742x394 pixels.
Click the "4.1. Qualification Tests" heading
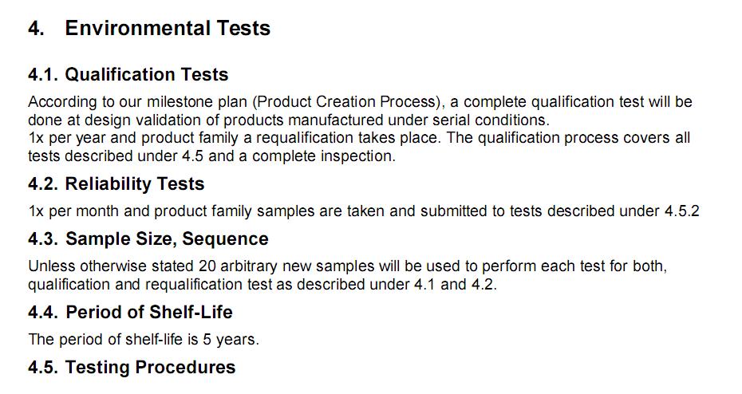[x=128, y=75]
